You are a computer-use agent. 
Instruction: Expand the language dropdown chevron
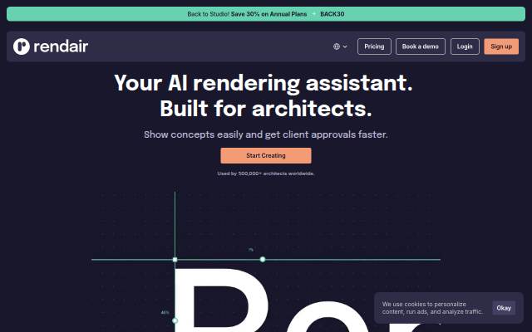point(345,46)
